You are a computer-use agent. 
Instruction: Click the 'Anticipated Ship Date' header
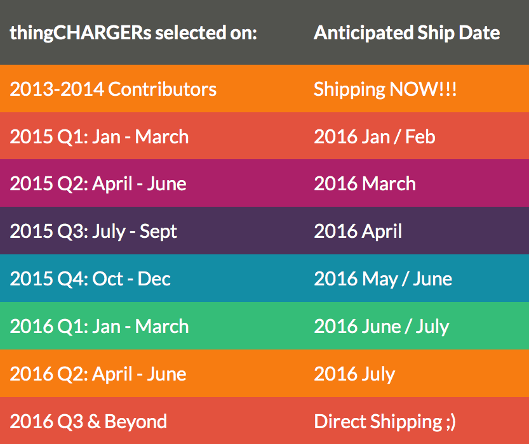pos(406,34)
